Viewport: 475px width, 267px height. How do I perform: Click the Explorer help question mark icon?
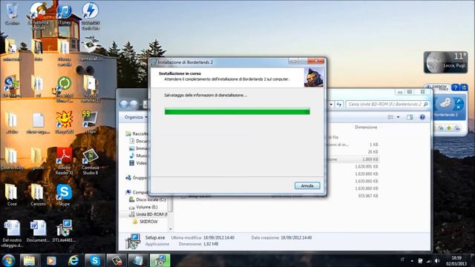pyautogui.click(x=422, y=117)
